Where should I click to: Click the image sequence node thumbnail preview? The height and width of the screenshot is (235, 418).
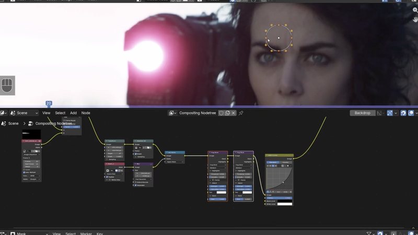pyautogui.click(x=31, y=134)
